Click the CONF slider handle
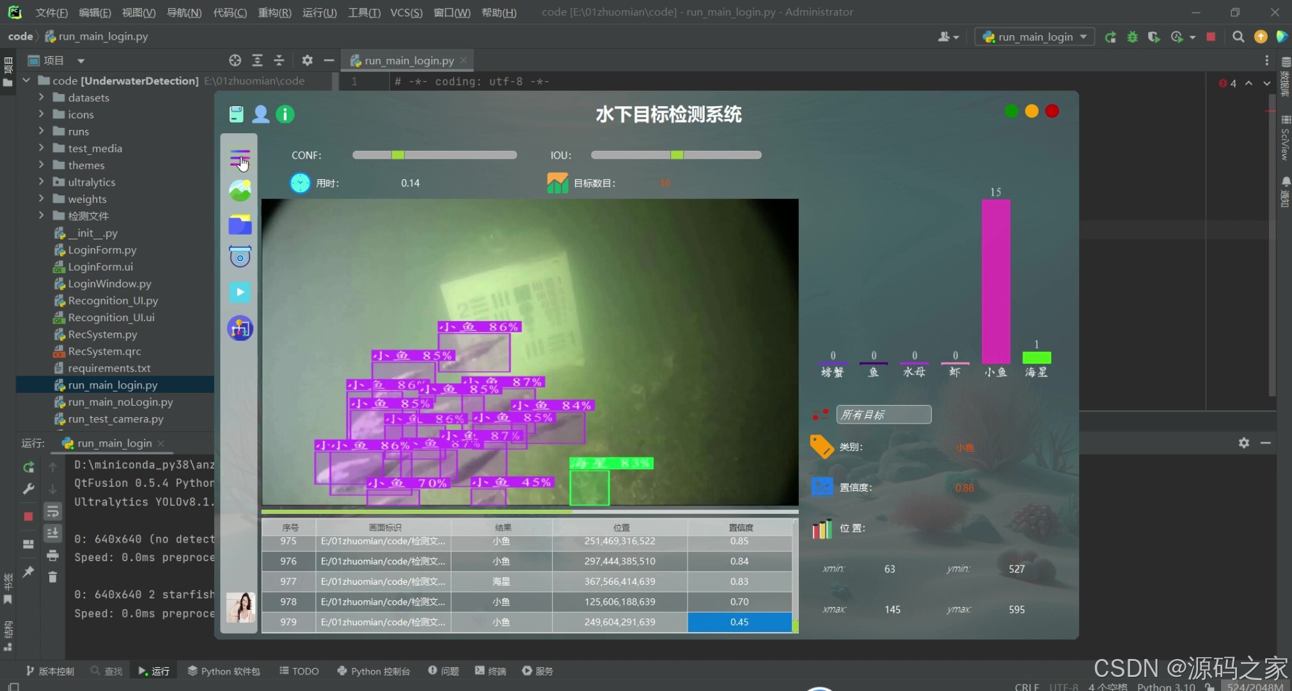The image size is (1292, 691). point(398,155)
